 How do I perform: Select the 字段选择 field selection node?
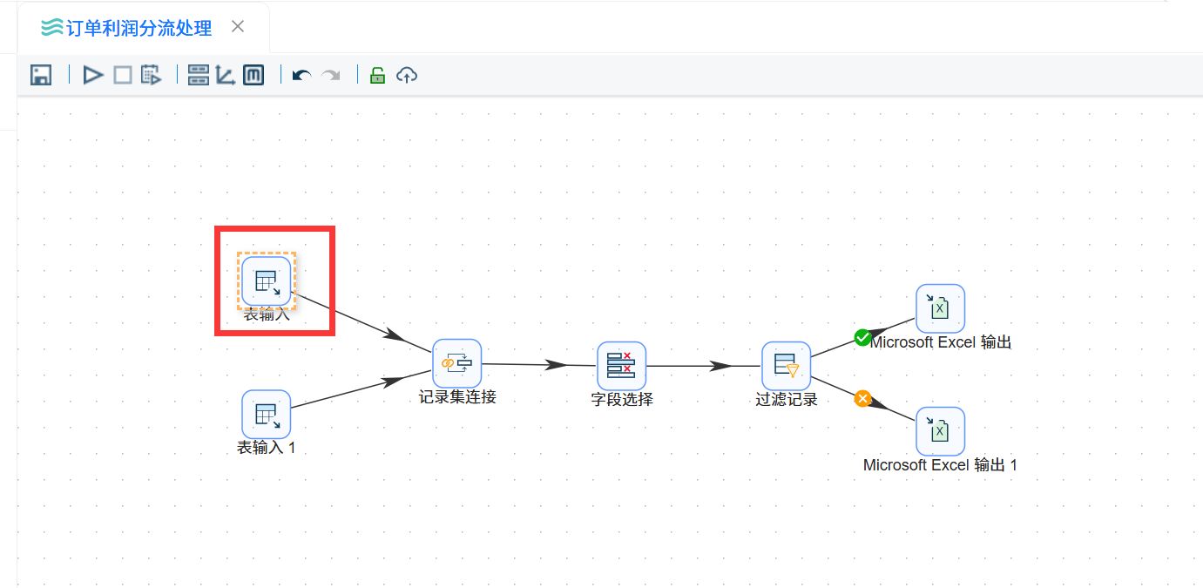pyautogui.click(x=622, y=366)
